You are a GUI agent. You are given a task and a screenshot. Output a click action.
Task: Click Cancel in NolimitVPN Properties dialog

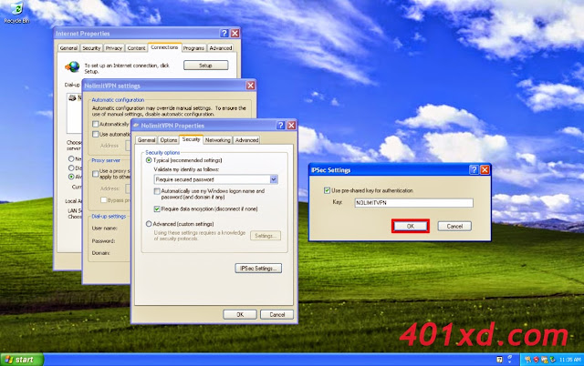coord(276,314)
